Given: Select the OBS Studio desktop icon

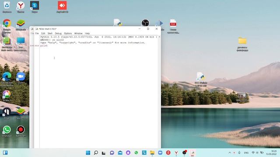Looking at the screenshot, I should [145, 23].
